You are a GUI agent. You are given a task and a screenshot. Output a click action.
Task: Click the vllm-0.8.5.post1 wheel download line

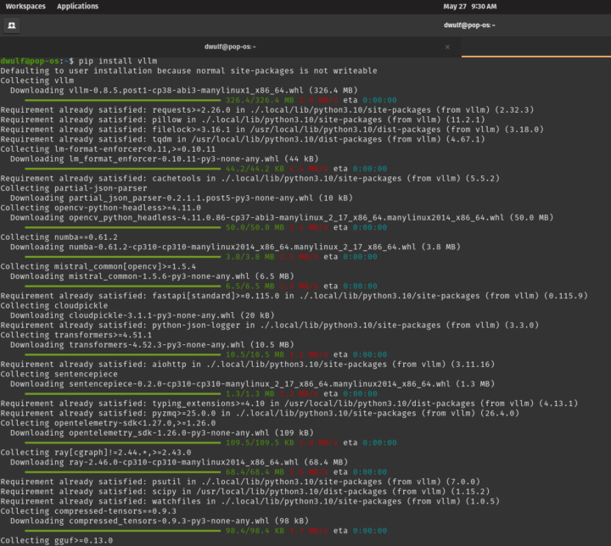pyautogui.click(x=184, y=91)
